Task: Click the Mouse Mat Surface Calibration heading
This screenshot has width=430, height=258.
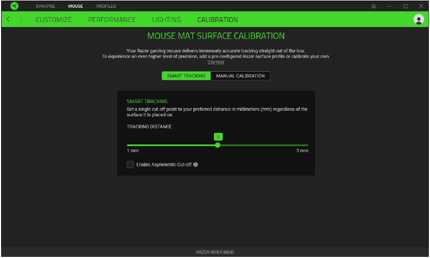Action: point(216,36)
